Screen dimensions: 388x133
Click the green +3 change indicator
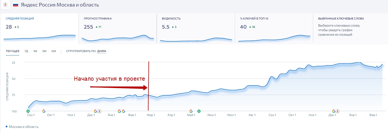coord(174,27)
